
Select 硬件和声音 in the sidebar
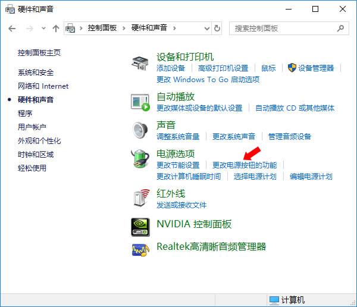36,100
